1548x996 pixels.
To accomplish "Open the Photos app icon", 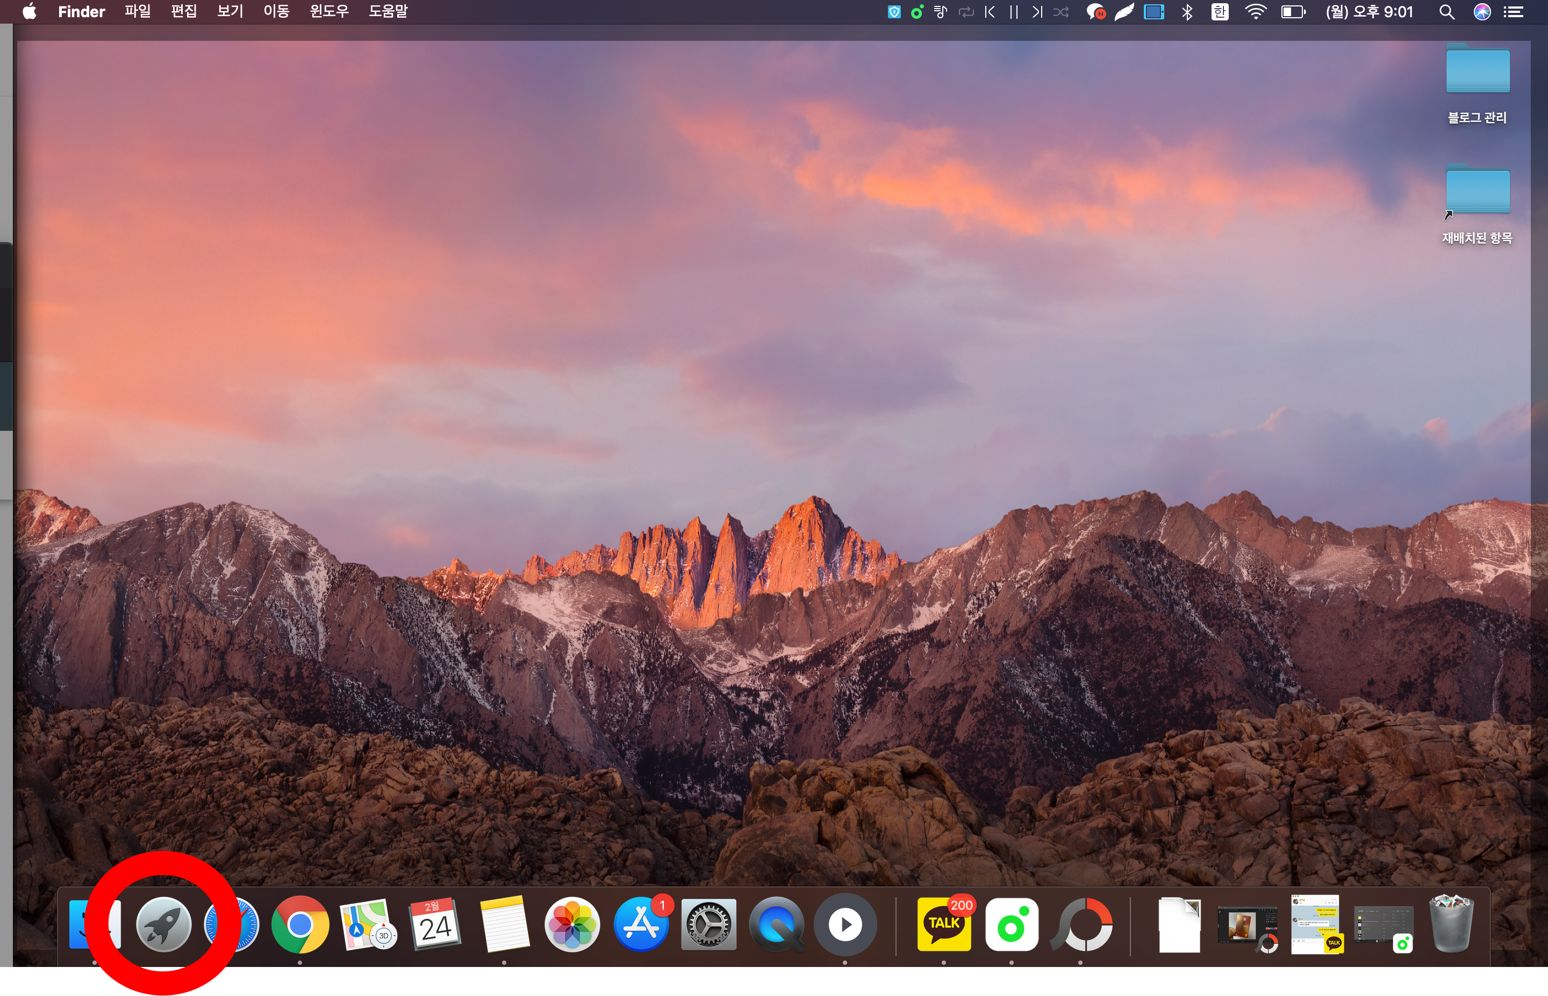I will (x=572, y=925).
